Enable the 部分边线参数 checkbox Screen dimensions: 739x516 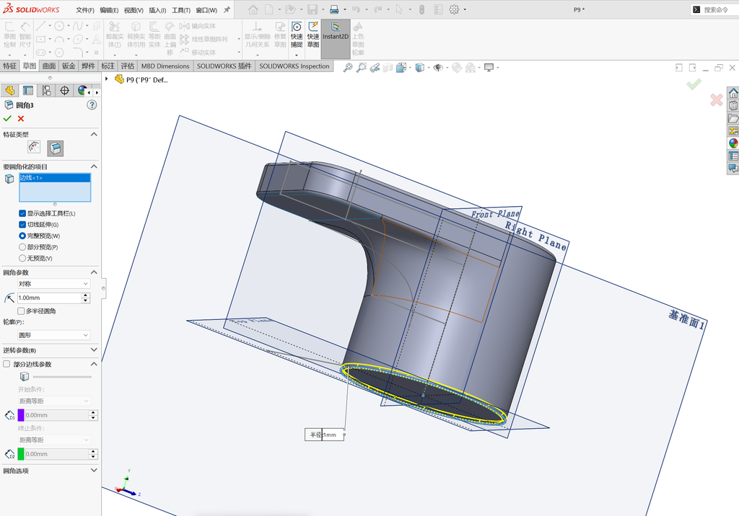(x=6, y=364)
